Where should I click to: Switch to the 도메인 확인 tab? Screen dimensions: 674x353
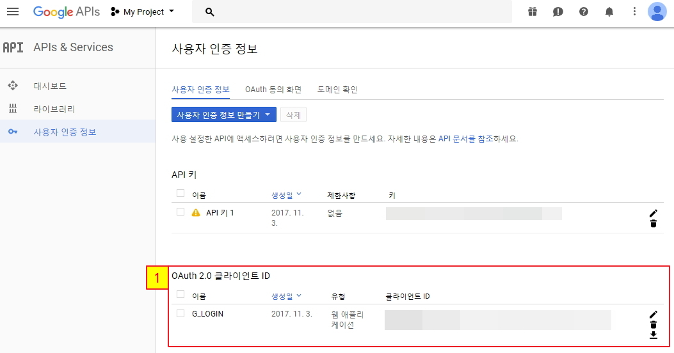coord(337,90)
